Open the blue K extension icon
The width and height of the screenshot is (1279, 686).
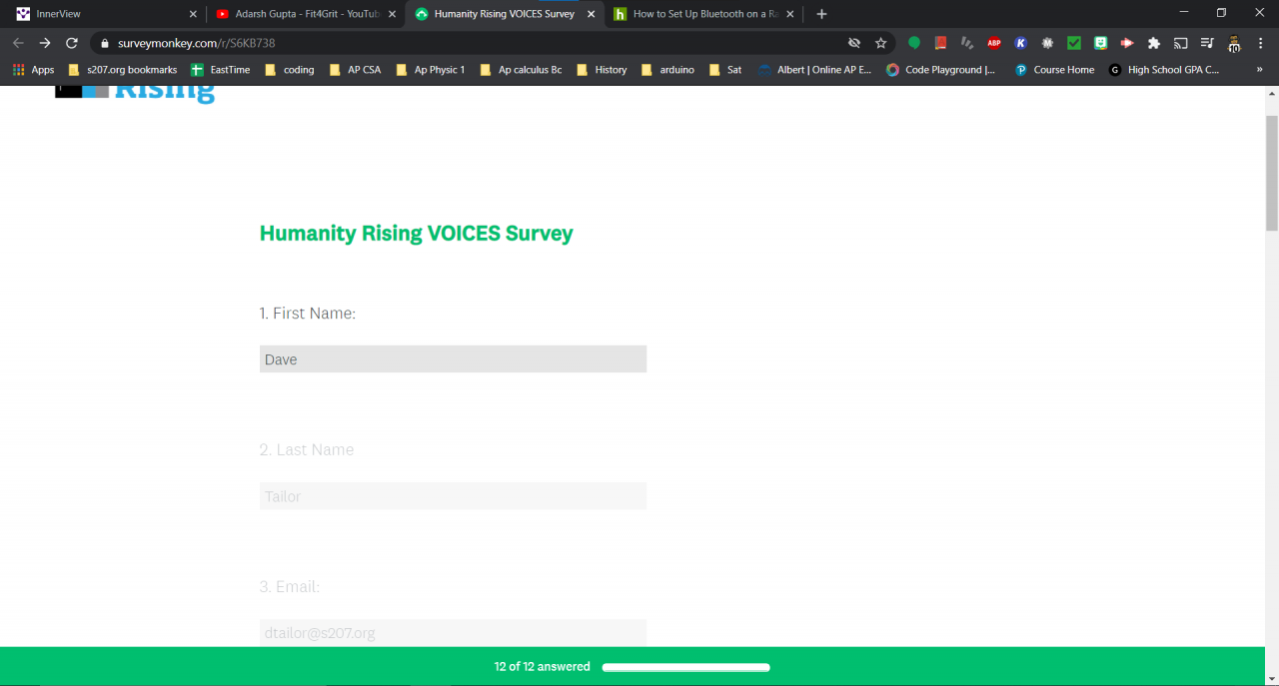click(x=1020, y=43)
